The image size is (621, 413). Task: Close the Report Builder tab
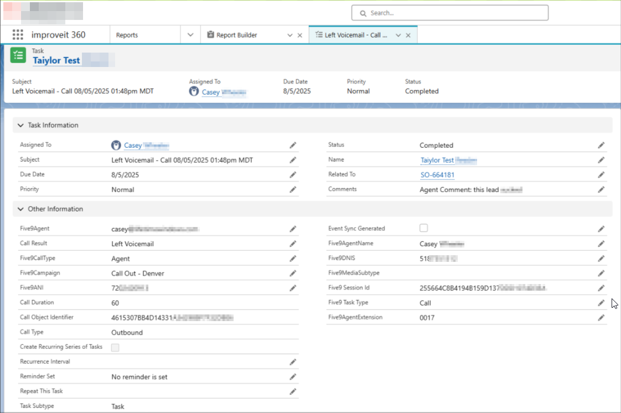[300, 35]
